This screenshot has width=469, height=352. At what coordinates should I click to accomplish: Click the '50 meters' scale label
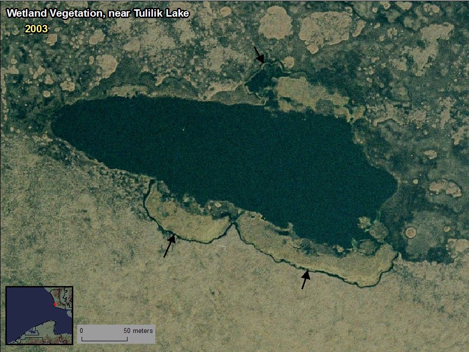[138, 331]
